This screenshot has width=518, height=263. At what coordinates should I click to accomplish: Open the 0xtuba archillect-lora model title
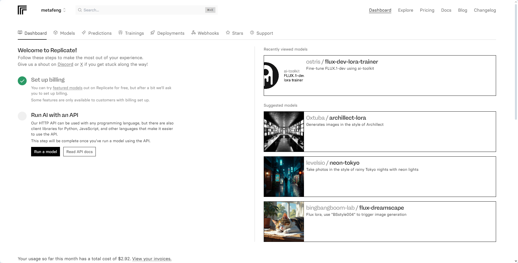336,118
